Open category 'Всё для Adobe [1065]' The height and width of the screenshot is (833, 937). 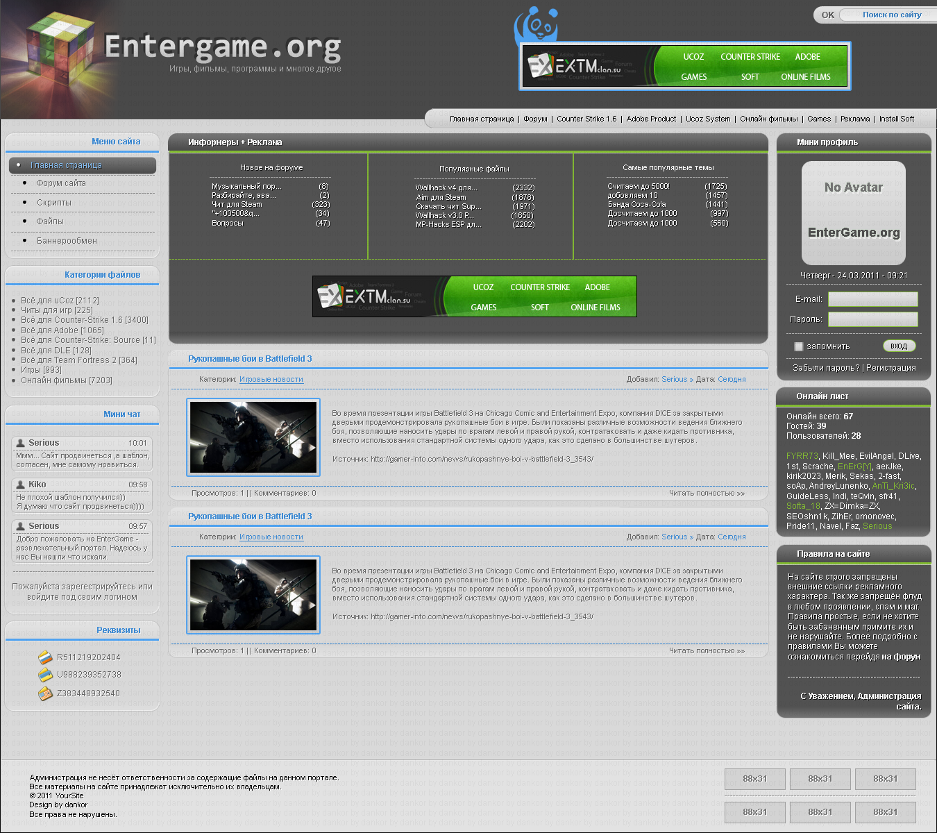click(62, 330)
